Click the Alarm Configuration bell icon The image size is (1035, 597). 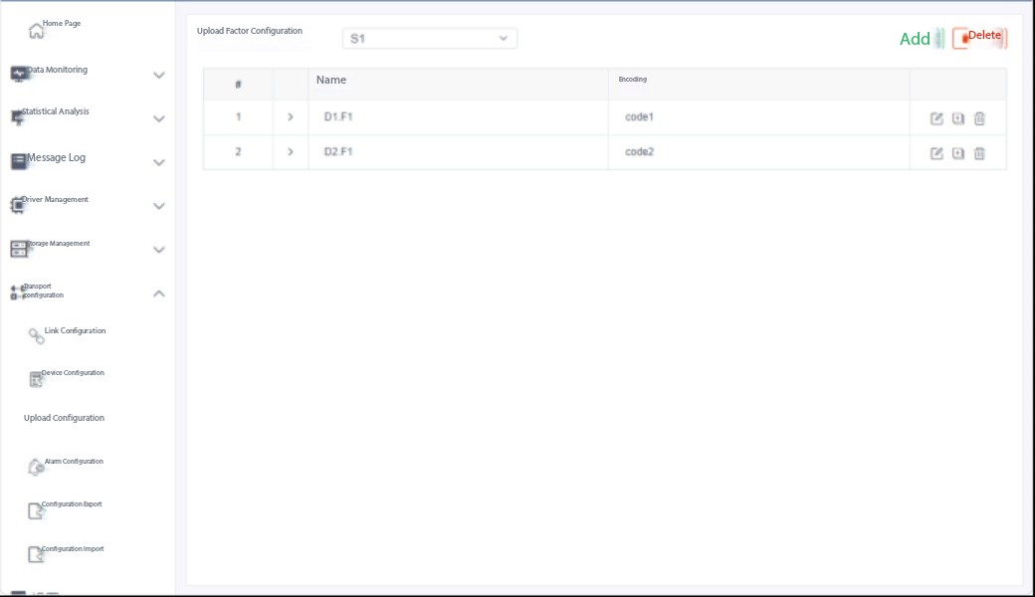36,467
